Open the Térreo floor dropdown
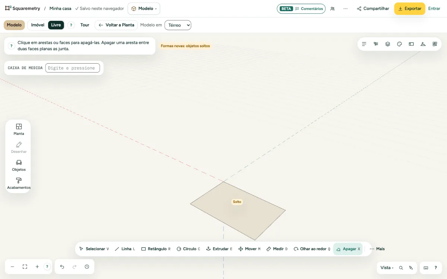Screen dimensions: 447x279 (178, 25)
